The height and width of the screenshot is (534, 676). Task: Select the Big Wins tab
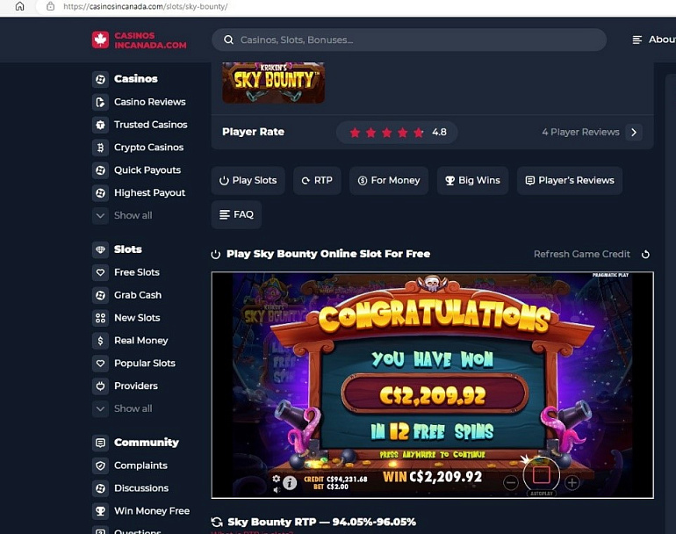(472, 180)
